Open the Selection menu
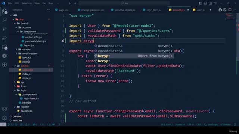The image size is (239, 134). coord(27,3)
